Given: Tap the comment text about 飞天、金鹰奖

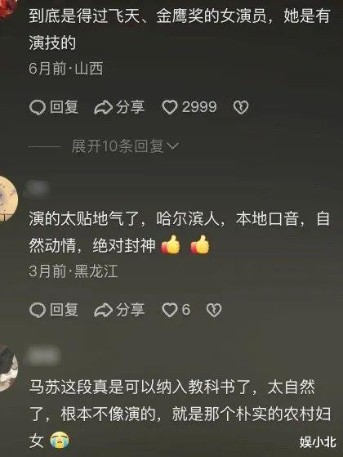Looking at the screenshot, I should [180, 29].
